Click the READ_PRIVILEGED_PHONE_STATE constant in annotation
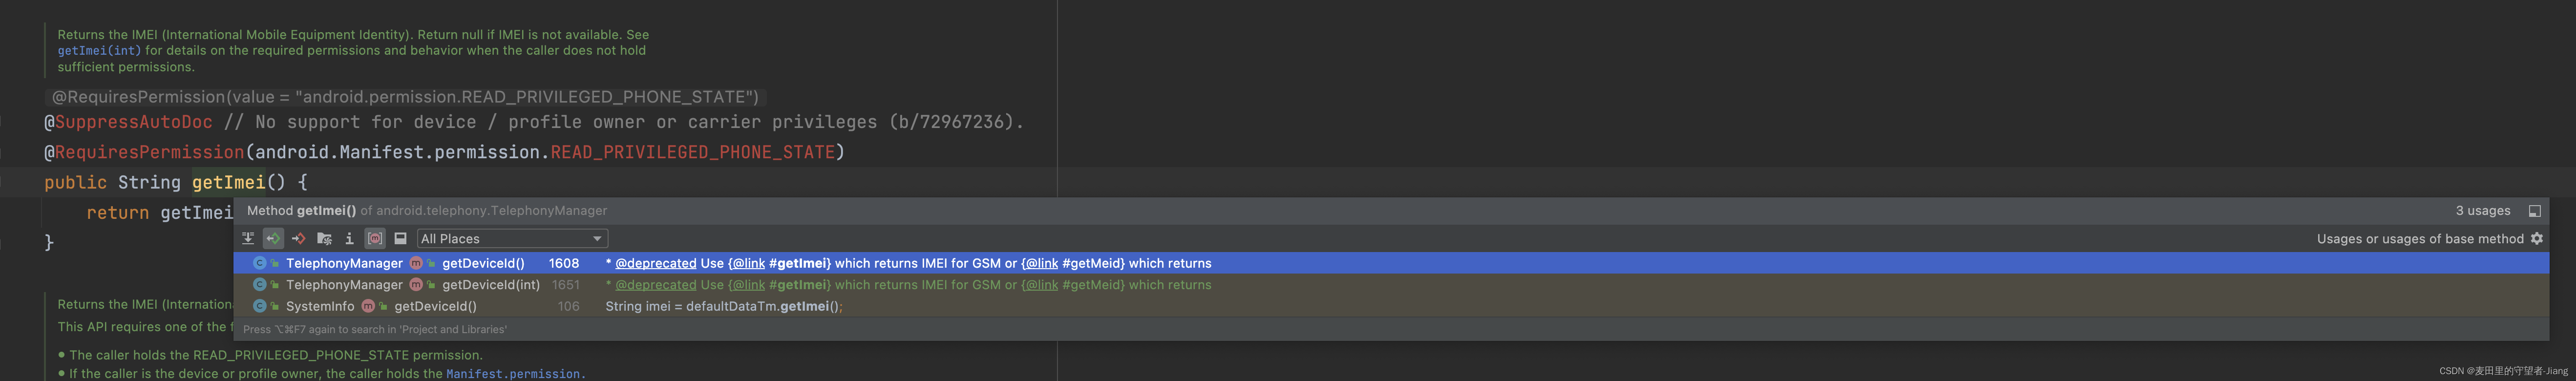2576x381 pixels. click(x=692, y=152)
